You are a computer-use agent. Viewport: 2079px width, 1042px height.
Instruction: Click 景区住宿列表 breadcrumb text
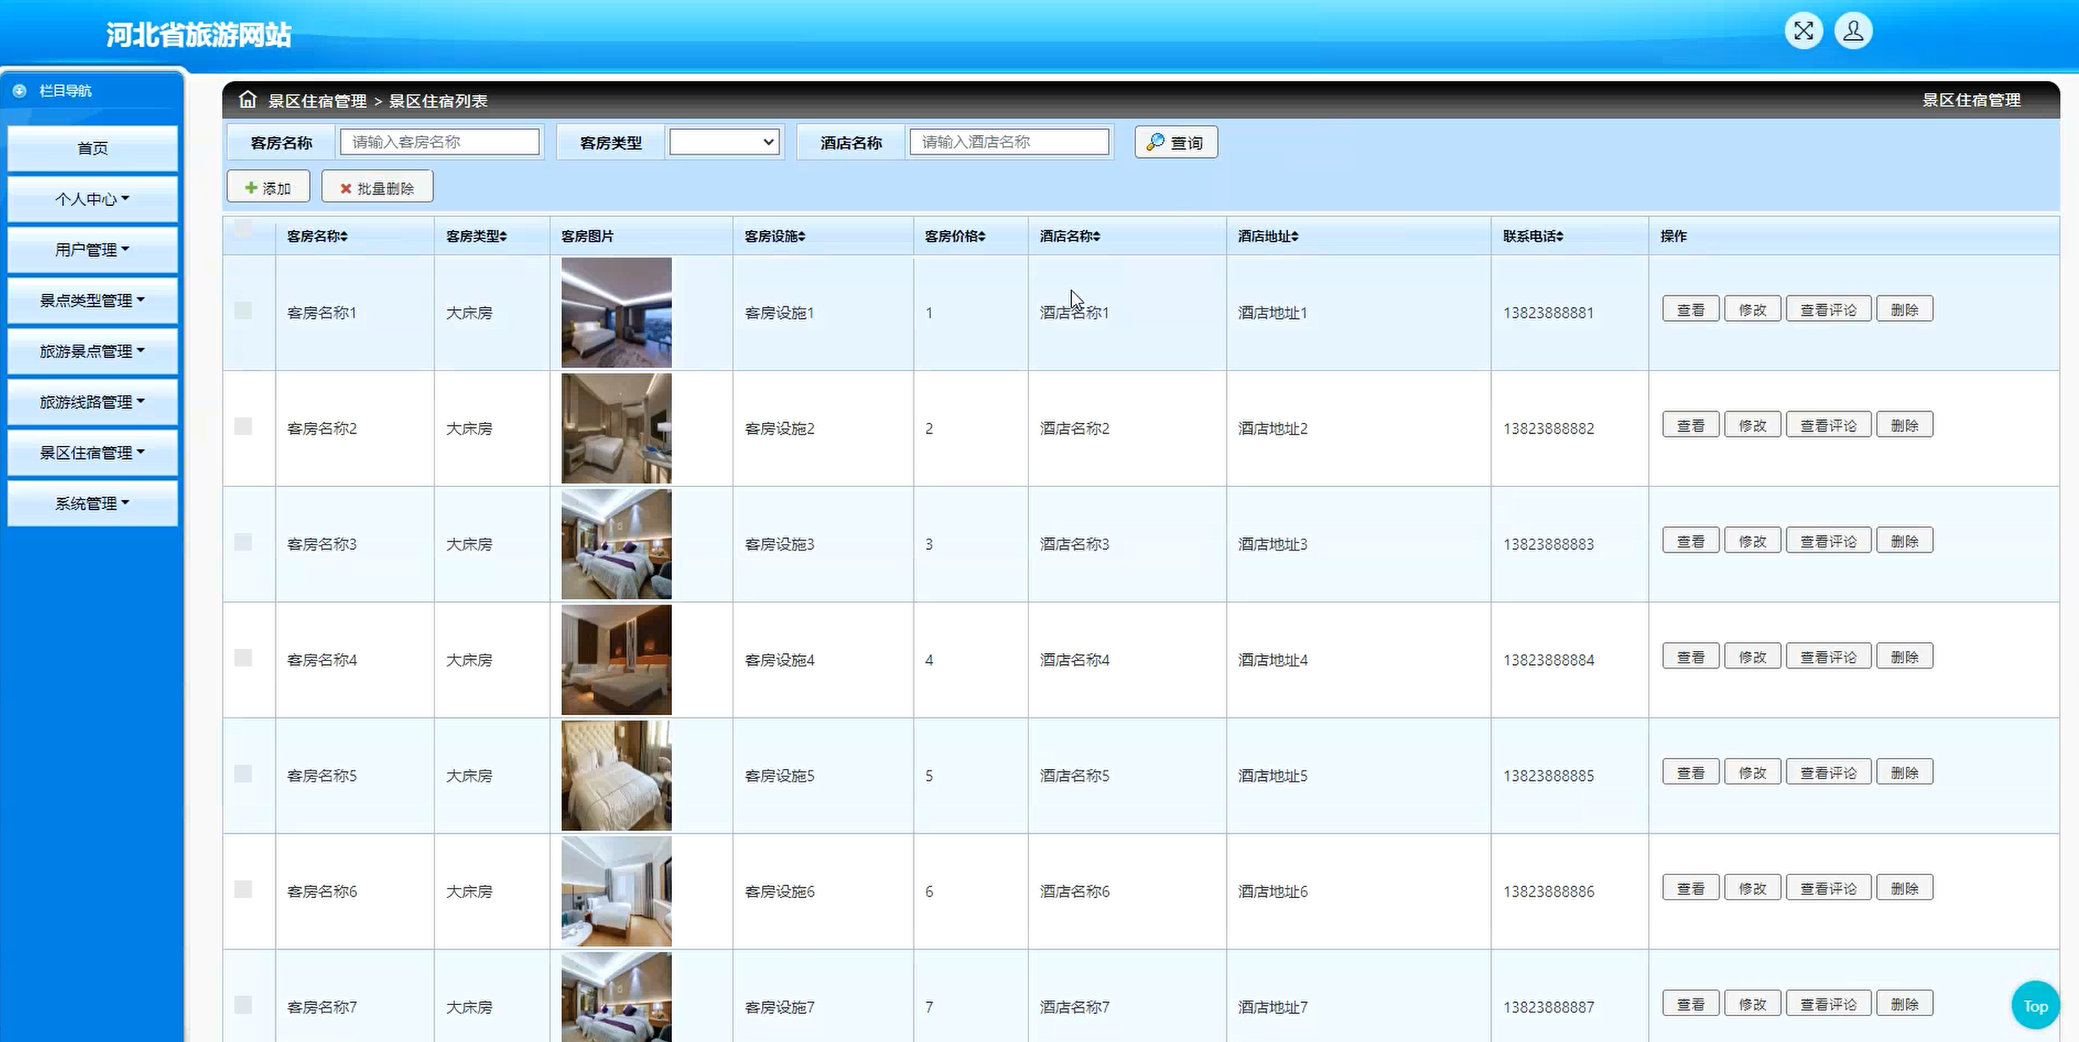pos(438,101)
